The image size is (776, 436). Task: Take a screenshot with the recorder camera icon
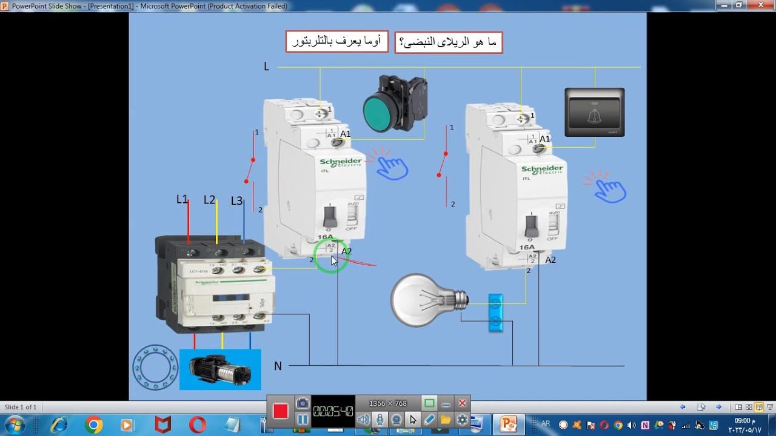[x=303, y=403]
